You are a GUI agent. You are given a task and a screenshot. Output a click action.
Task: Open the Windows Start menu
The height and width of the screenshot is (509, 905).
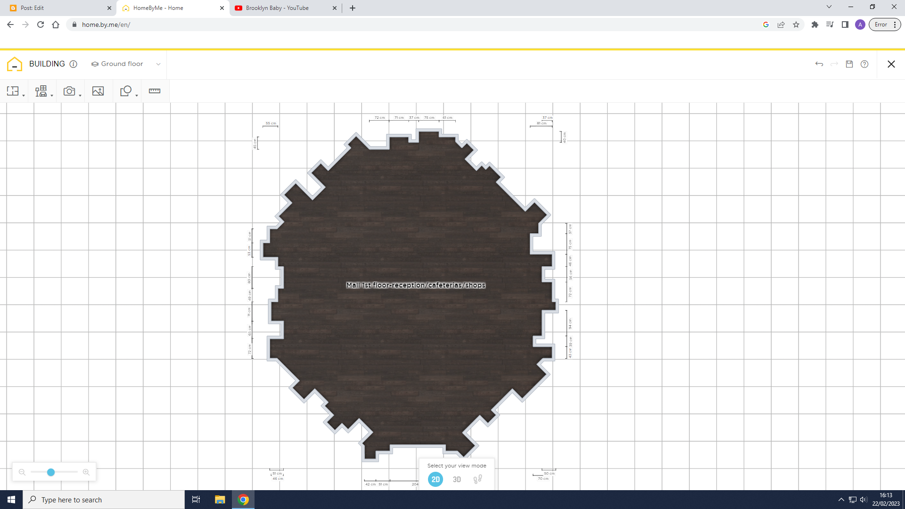click(x=11, y=500)
